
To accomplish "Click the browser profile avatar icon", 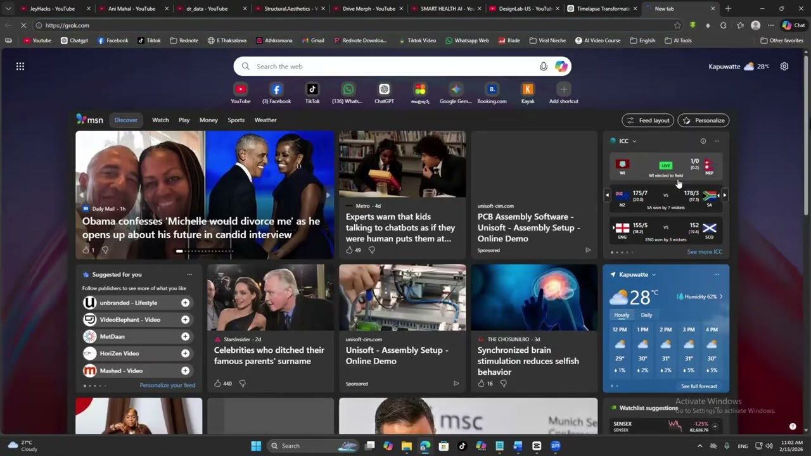I will click(x=755, y=25).
